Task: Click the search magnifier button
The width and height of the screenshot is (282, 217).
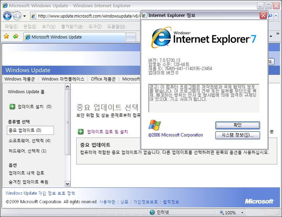Action: (270, 16)
